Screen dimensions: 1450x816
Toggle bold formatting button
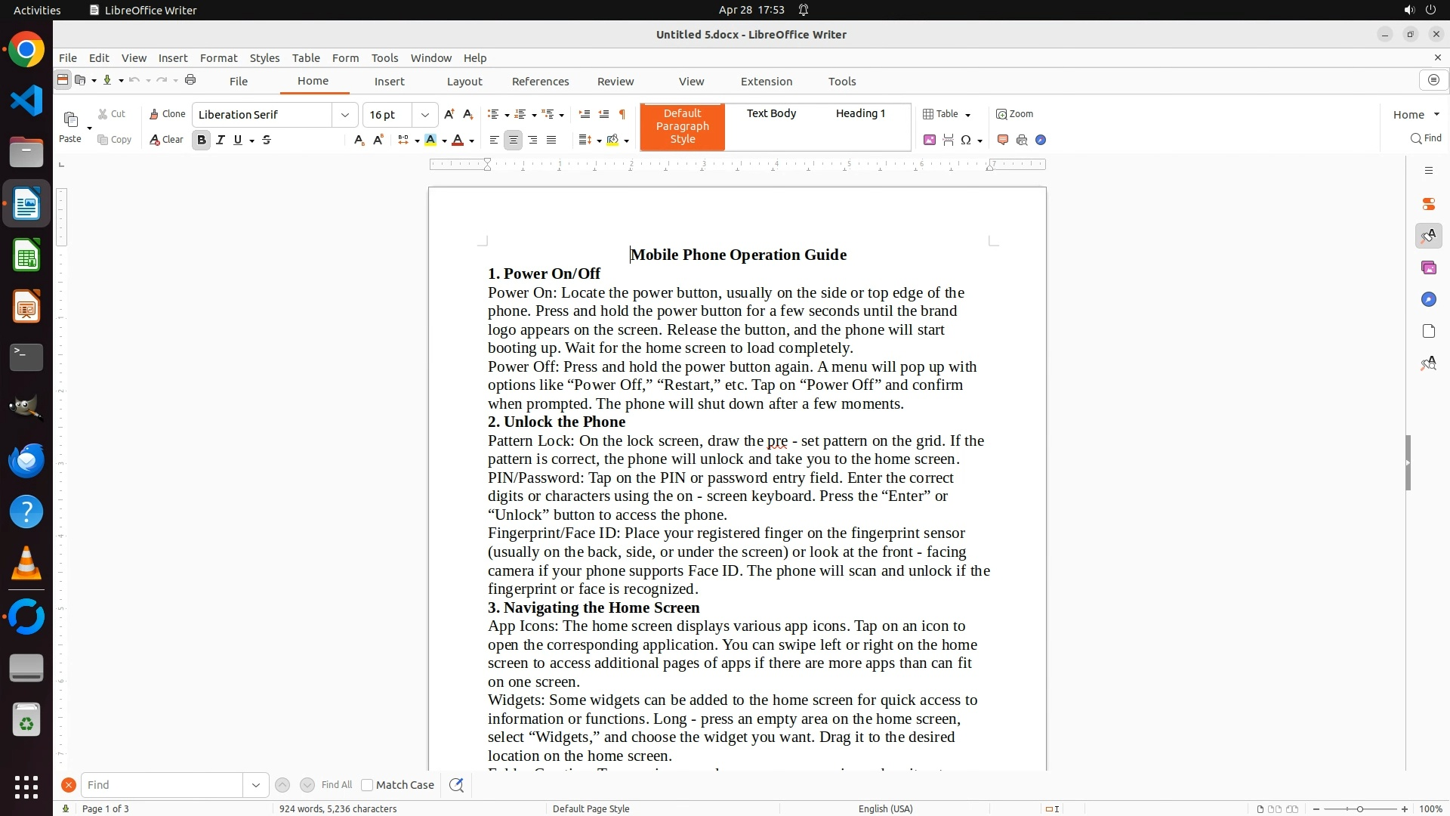(201, 140)
